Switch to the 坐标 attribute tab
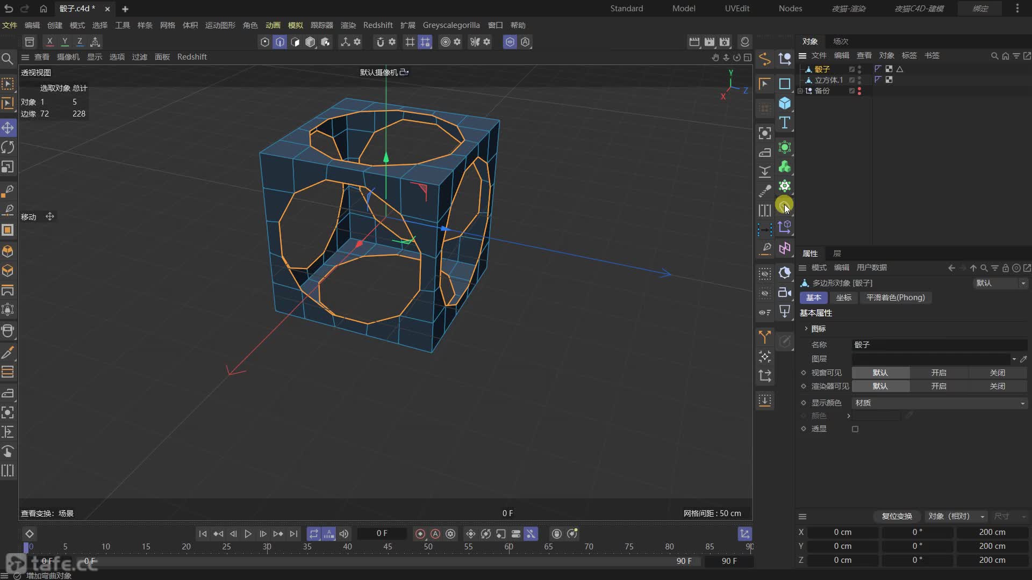The width and height of the screenshot is (1032, 580). point(843,298)
